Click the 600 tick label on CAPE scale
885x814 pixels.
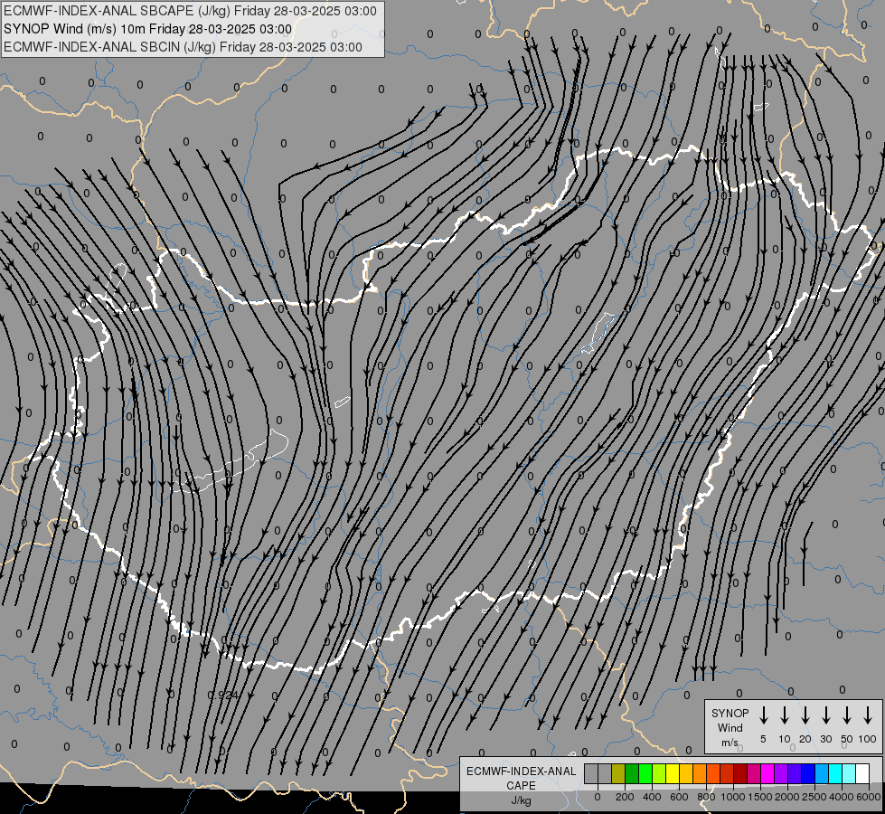point(679,797)
